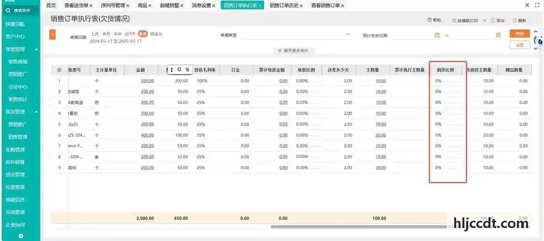The width and height of the screenshot is (544, 241).
Task: Select 本年 date range option
Action: tap(118, 34)
